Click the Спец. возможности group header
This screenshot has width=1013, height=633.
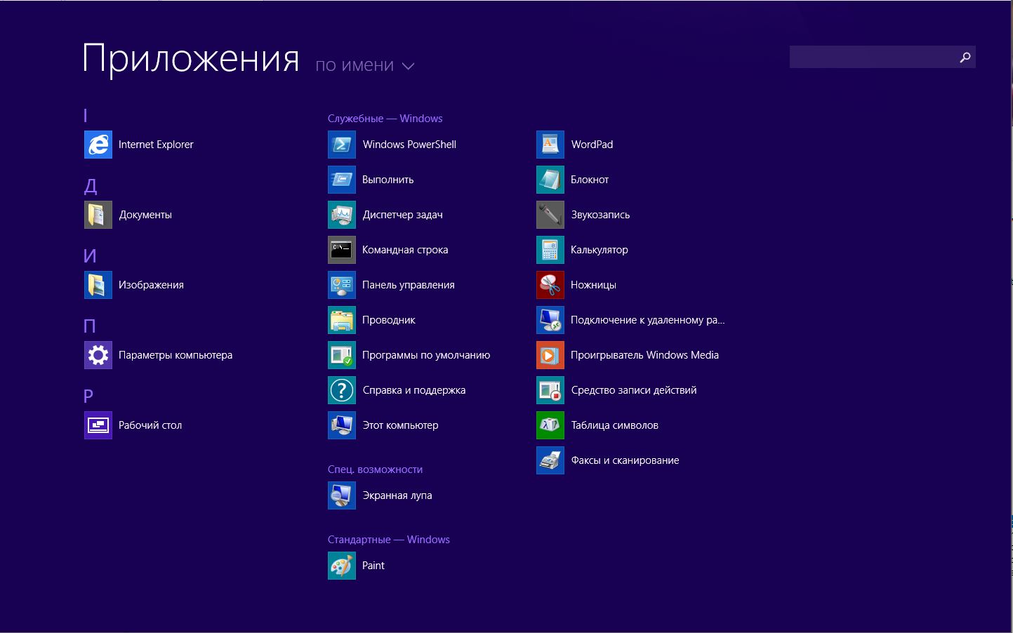[x=375, y=469]
